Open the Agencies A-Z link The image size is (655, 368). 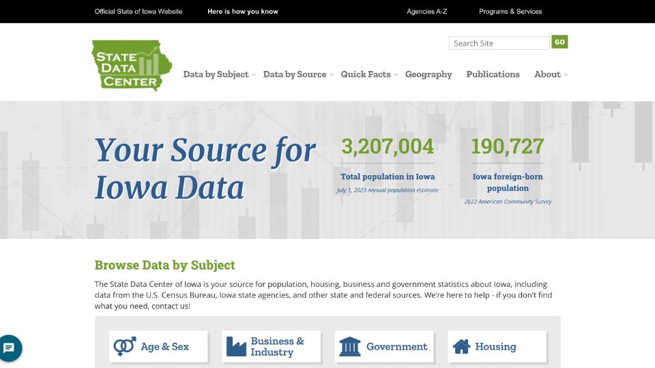427,12
